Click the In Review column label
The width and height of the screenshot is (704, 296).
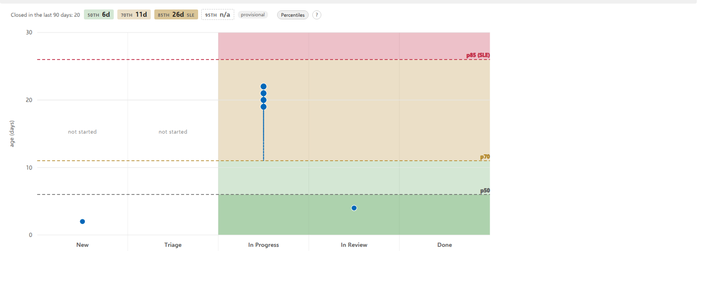pos(354,245)
